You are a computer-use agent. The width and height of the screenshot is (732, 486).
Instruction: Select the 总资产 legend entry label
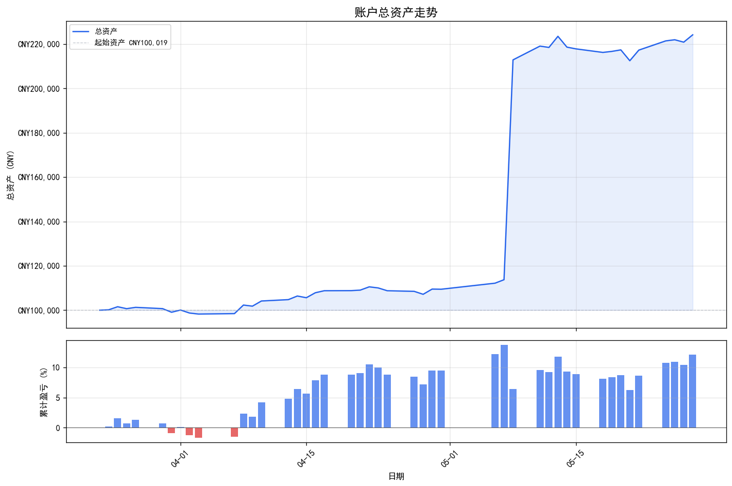pyautogui.click(x=106, y=32)
